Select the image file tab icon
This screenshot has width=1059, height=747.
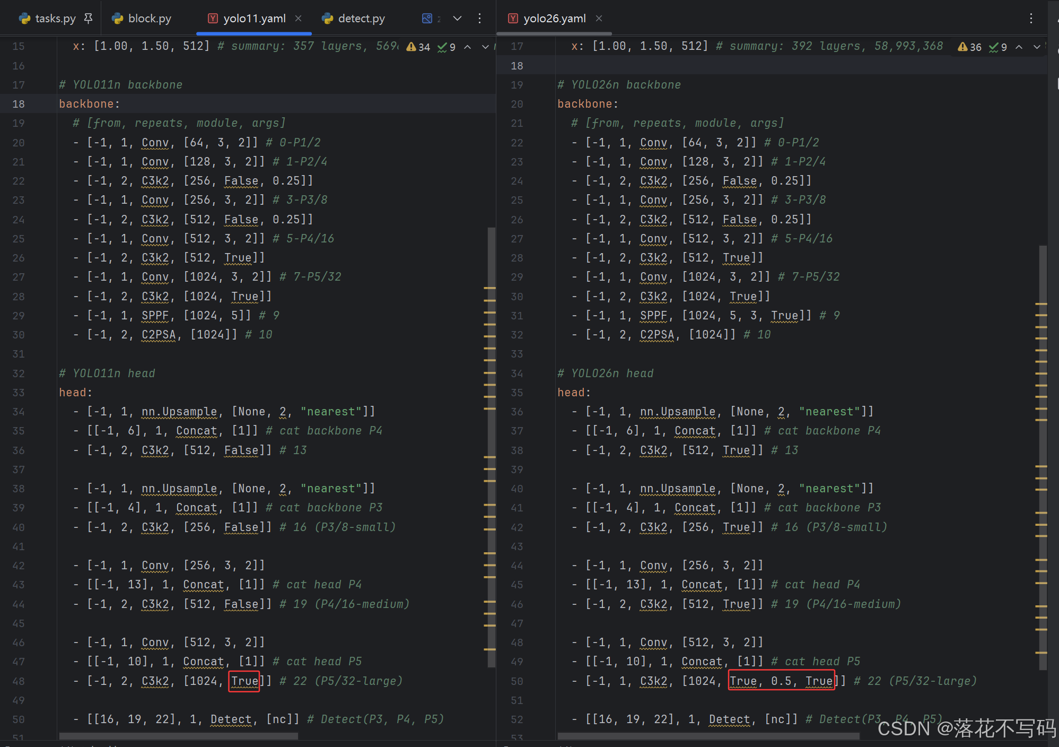[427, 18]
